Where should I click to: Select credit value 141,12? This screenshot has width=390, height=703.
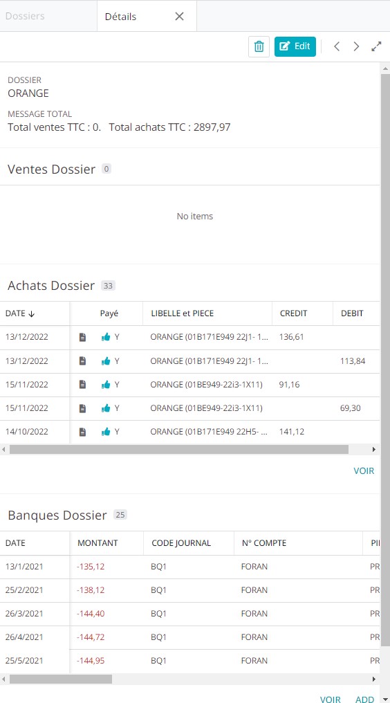[291, 432]
